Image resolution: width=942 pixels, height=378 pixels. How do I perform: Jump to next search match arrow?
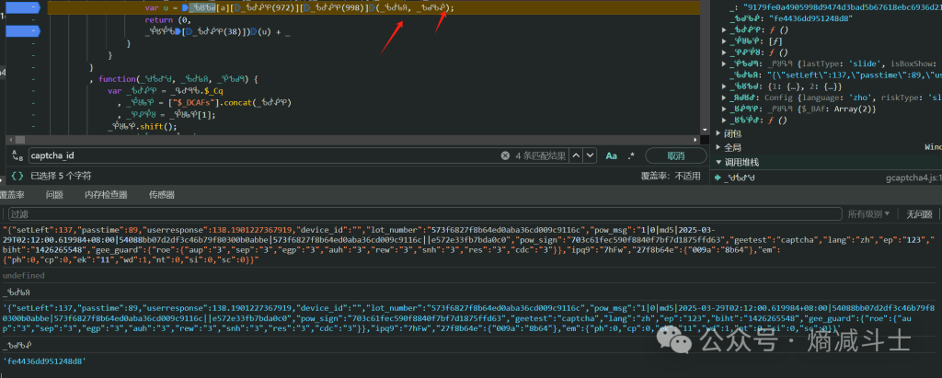592,156
